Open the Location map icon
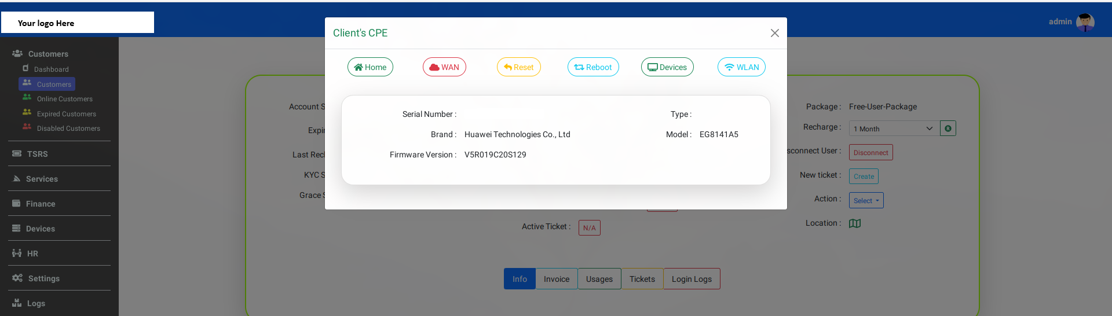This screenshot has width=1112, height=316. pyautogui.click(x=855, y=223)
